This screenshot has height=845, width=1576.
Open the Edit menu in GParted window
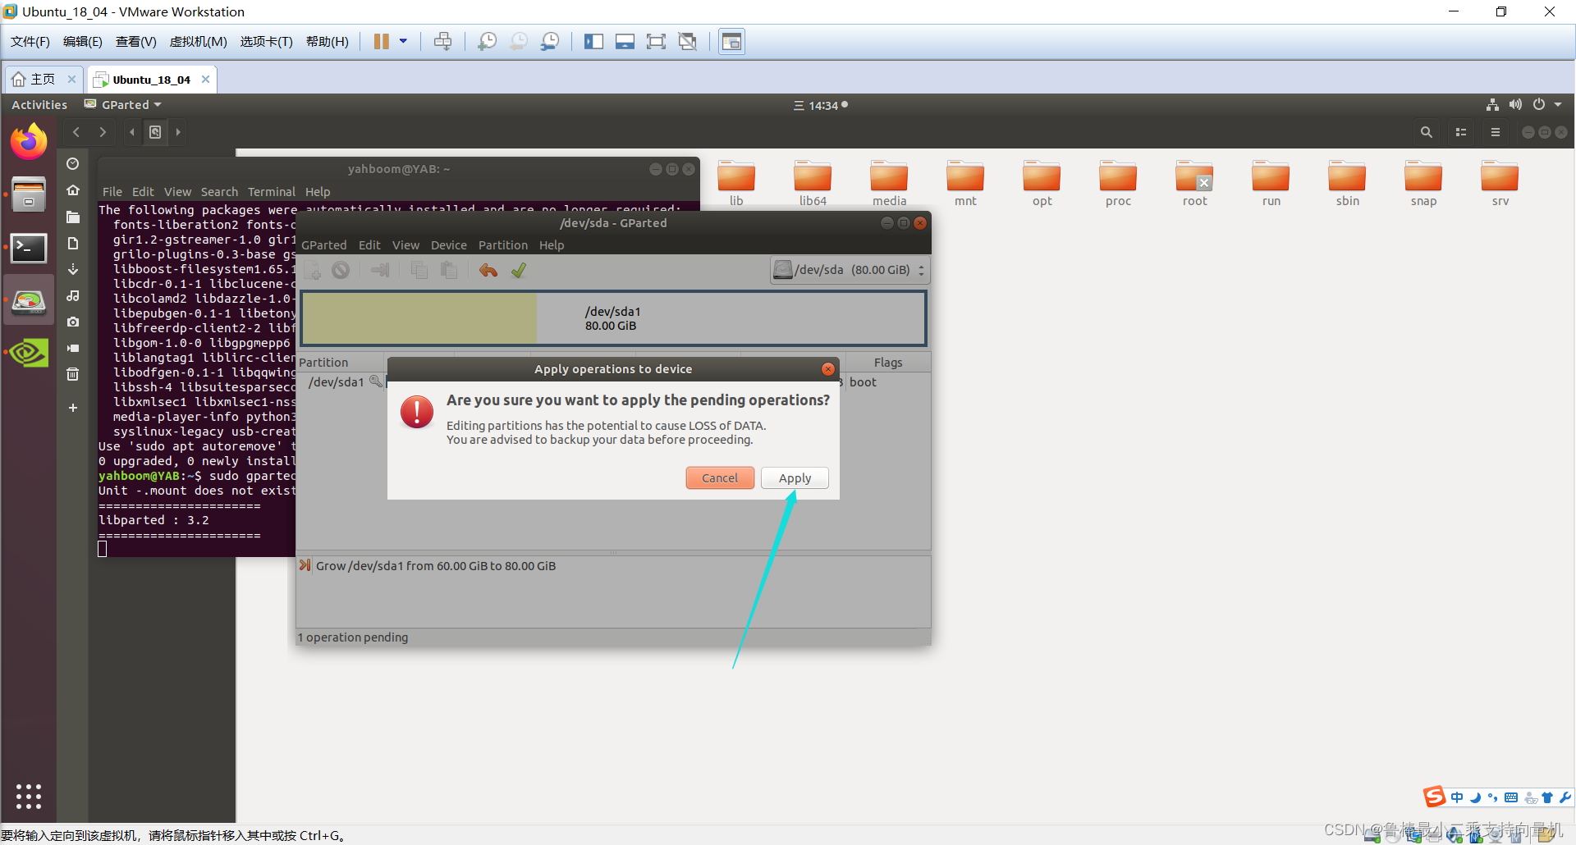[369, 245]
